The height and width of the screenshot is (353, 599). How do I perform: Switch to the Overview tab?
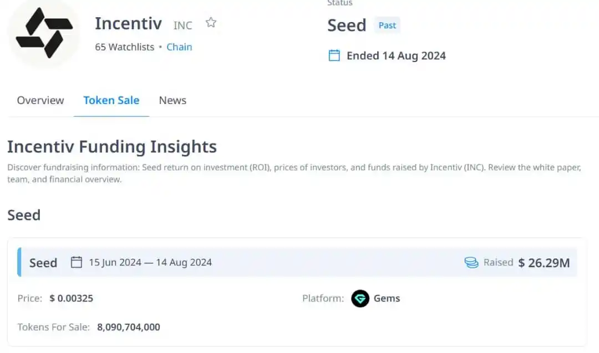point(40,100)
